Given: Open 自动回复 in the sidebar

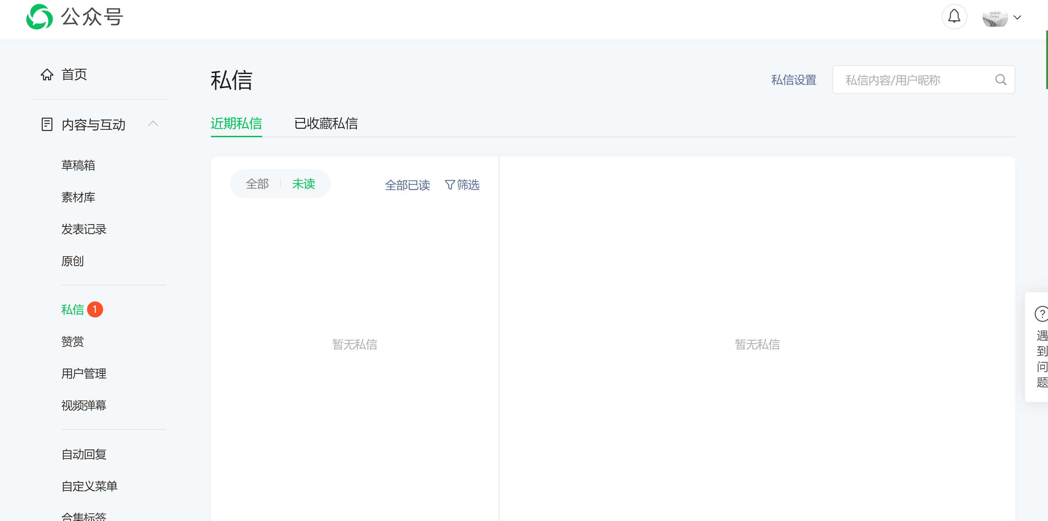Looking at the screenshot, I should click(x=84, y=454).
